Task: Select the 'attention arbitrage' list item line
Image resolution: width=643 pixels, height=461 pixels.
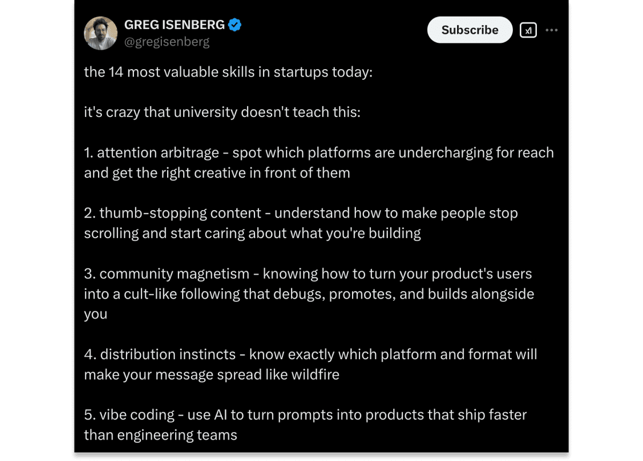Action: (319, 153)
